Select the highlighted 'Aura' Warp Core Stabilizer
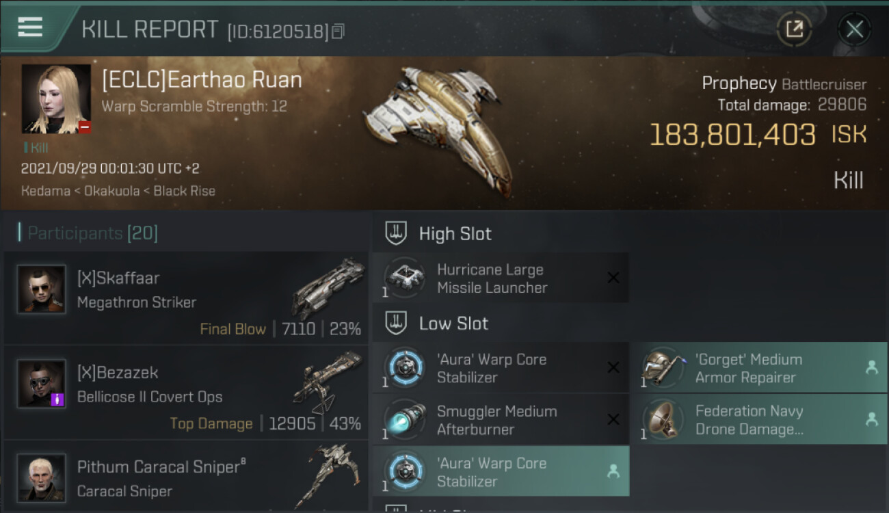The image size is (889, 513). [501, 471]
